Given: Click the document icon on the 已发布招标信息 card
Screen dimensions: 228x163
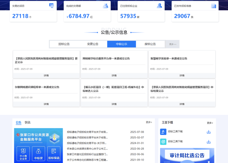Looking at the screenshot, I should [213, 6].
